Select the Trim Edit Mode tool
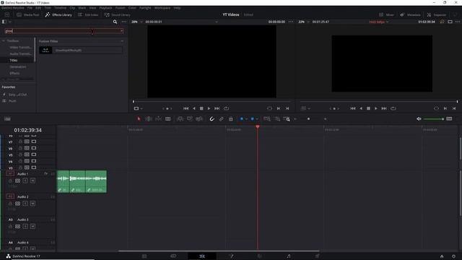The height and width of the screenshot is (260, 462). (x=149, y=118)
